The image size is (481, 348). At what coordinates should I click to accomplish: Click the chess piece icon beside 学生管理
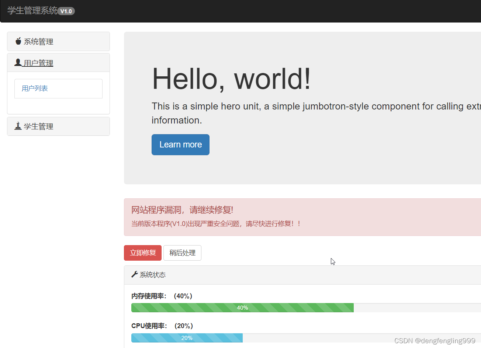tap(18, 126)
